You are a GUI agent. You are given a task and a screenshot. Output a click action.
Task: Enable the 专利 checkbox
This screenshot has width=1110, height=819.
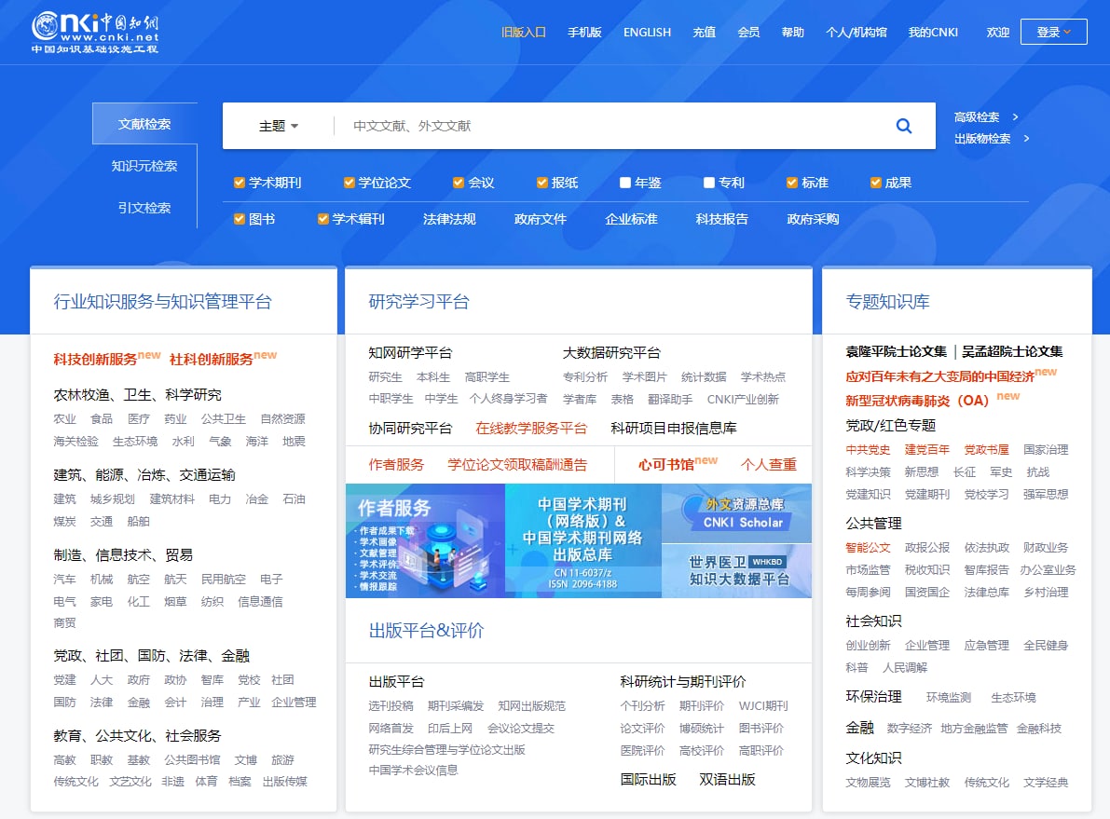(708, 183)
